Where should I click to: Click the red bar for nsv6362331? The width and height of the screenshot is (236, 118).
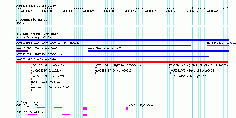[x=218, y=45]
